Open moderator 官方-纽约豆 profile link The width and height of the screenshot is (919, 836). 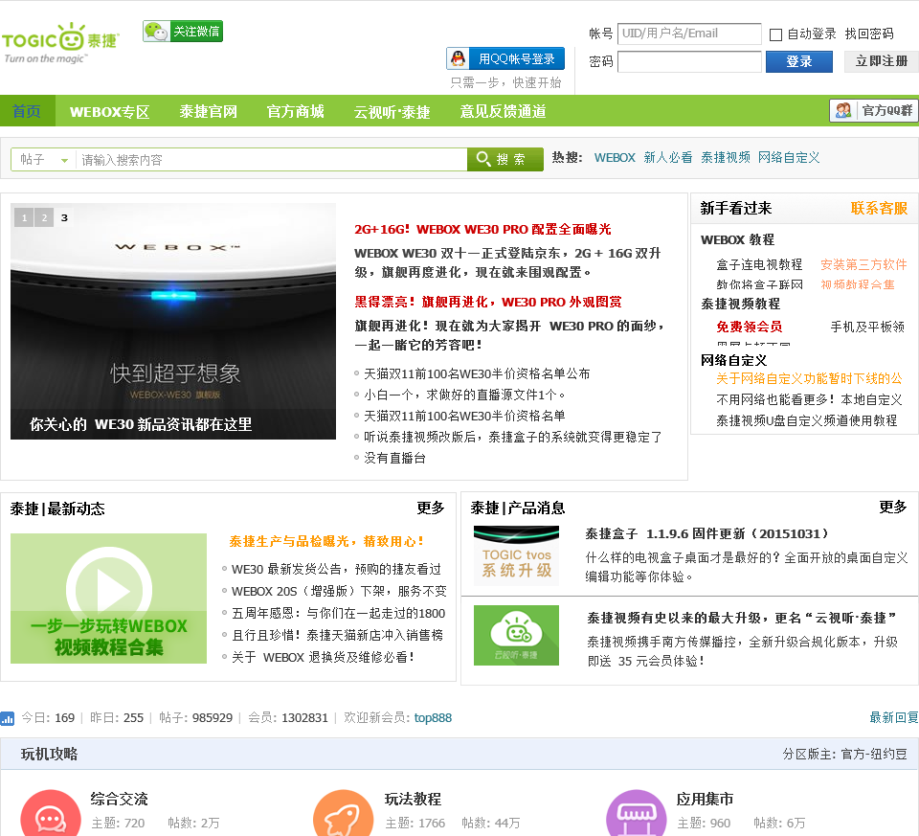tap(874, 754)
